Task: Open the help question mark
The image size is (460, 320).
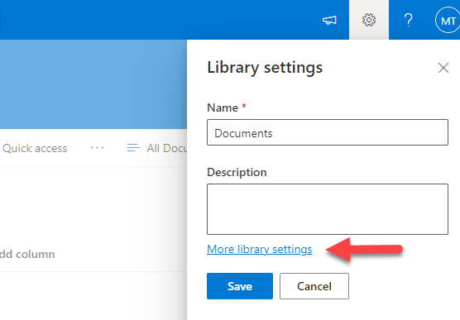Action: pos(409,20)
